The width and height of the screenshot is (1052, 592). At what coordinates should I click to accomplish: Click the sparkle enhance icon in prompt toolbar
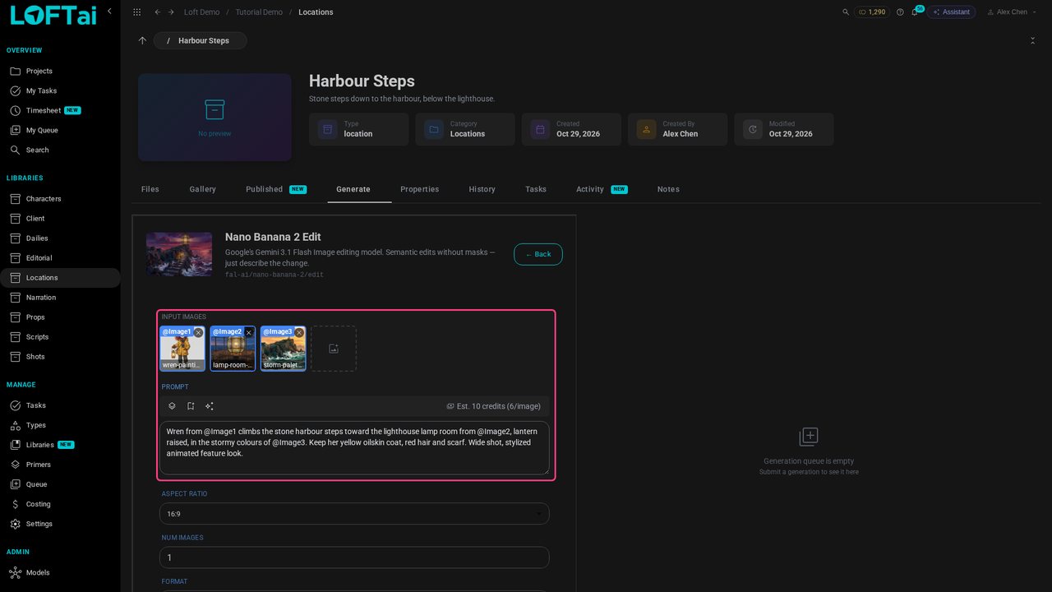tap(210, 406)
